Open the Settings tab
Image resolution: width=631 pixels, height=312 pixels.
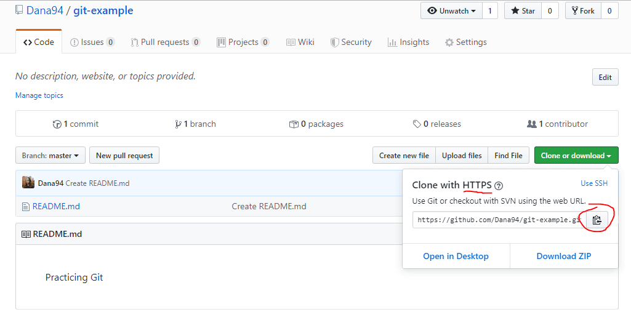click(x=466, y=42)
